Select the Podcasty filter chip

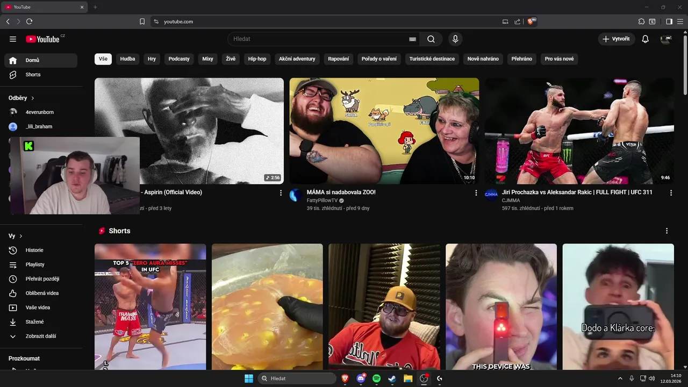pyautogui.click(x=179, y=59)
